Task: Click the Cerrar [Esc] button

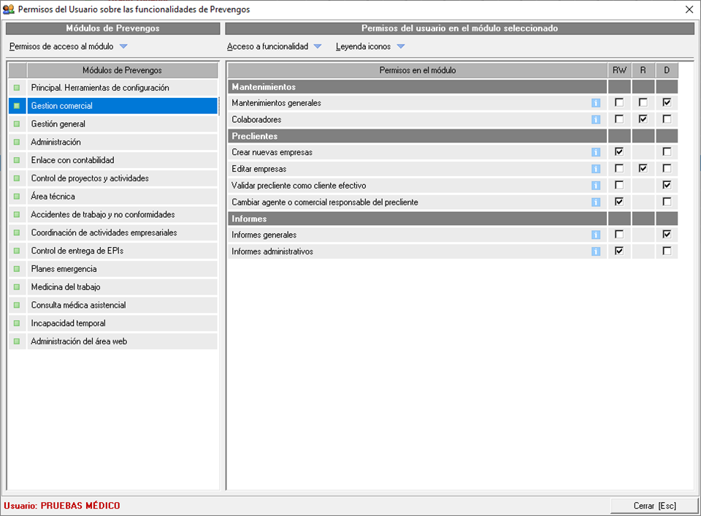Action: 654,506
